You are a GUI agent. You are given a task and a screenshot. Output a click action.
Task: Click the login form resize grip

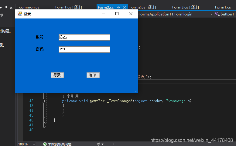(x=136, y=91)
